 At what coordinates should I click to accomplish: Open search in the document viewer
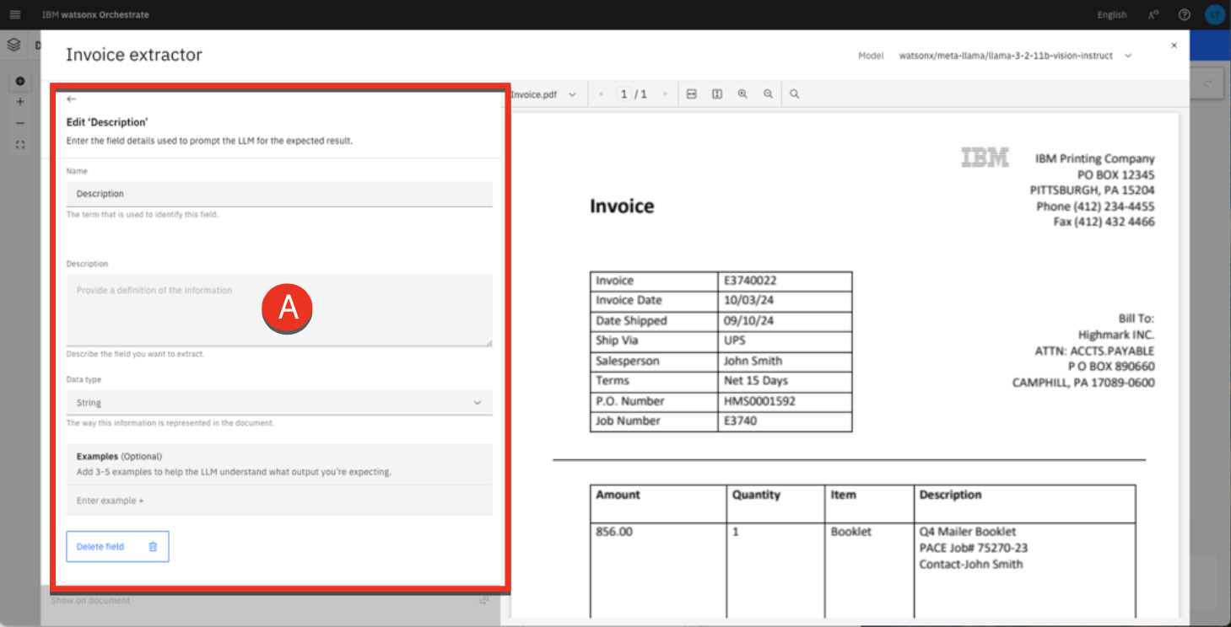point(795,94)
